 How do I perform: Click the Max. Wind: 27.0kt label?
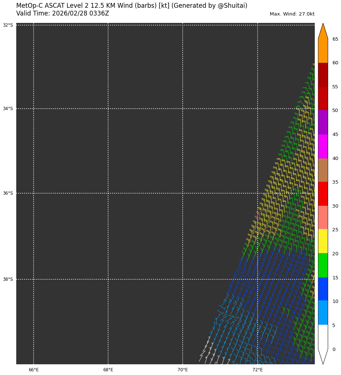click(292, 14)
